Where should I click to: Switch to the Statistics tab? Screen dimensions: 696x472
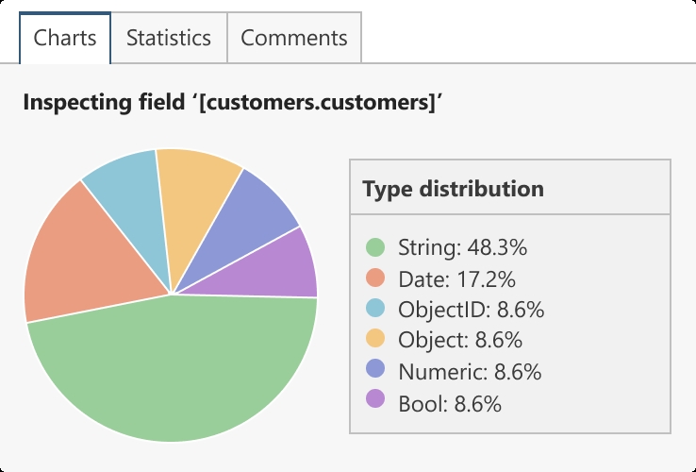point(169,38)
